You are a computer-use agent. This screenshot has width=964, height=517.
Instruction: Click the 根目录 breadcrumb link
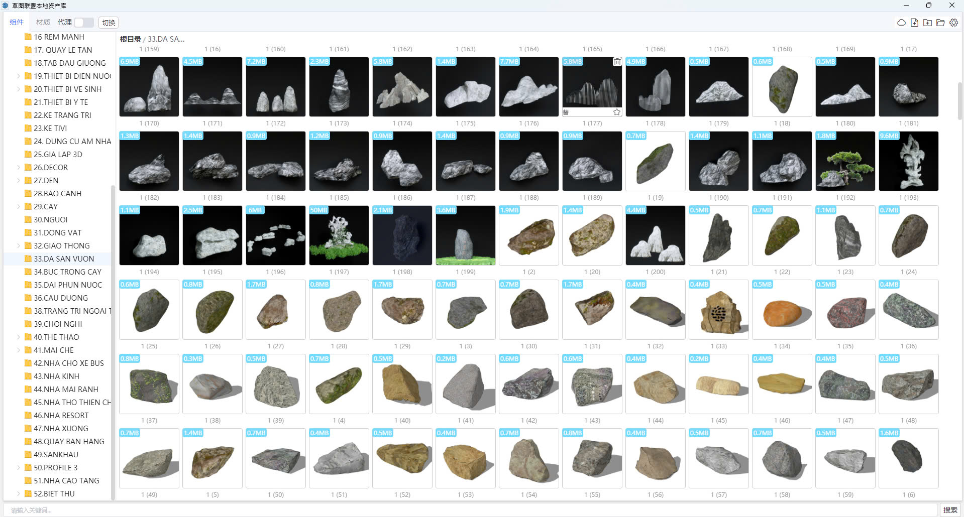[x=130, y=39]
